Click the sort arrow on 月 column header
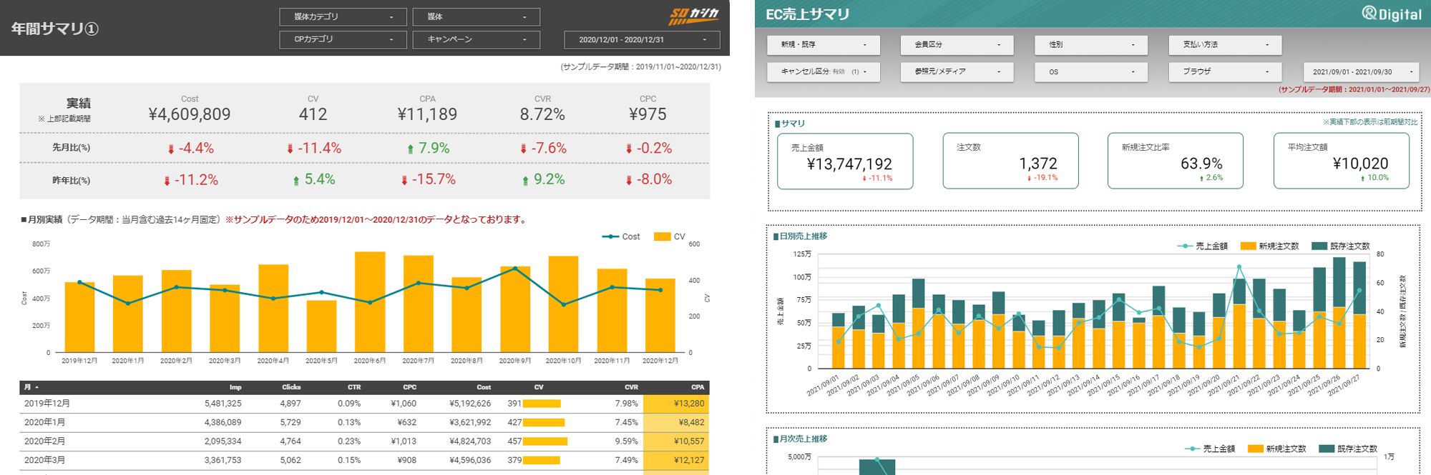 [36, 387]
